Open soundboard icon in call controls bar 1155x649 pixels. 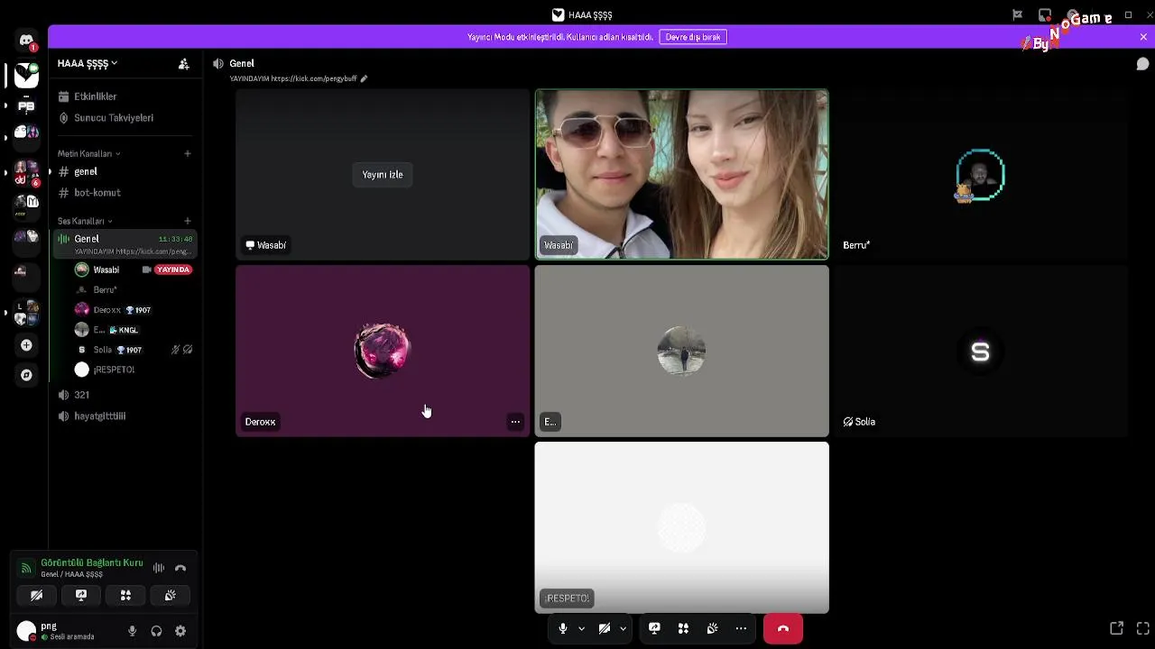pyautogui.click(x=712, y=629)
